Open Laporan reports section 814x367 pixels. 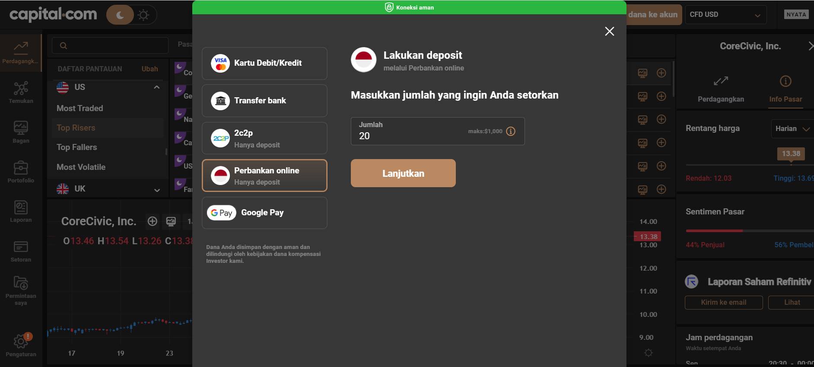coord(21,211)
